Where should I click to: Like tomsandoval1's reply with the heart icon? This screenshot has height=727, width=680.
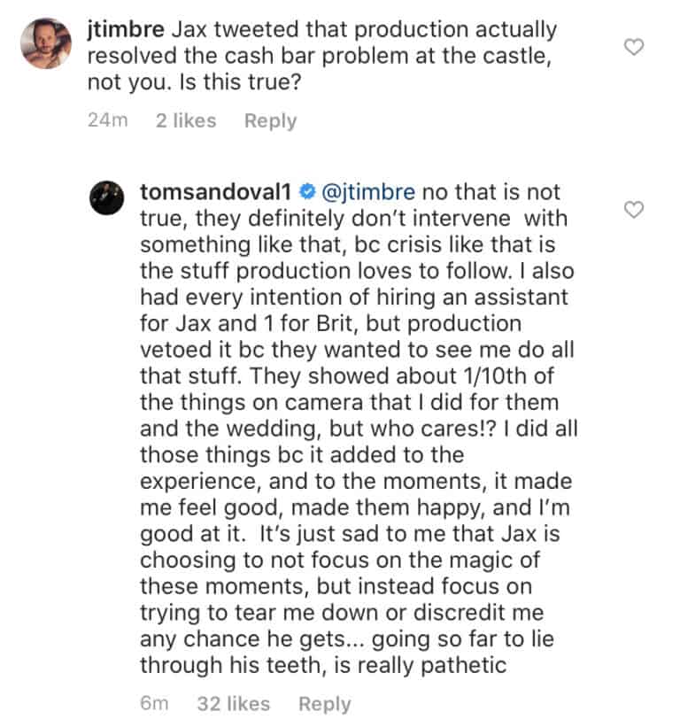point(634,210)
